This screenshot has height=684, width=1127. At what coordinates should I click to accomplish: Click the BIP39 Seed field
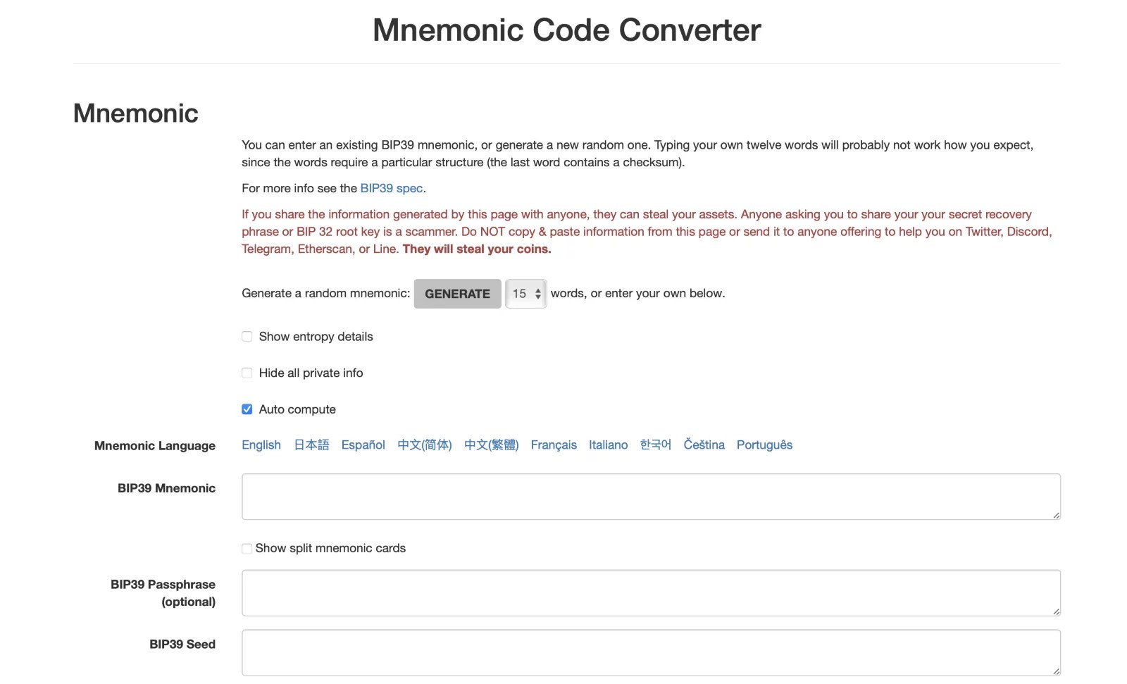click(x=650, y=652)
